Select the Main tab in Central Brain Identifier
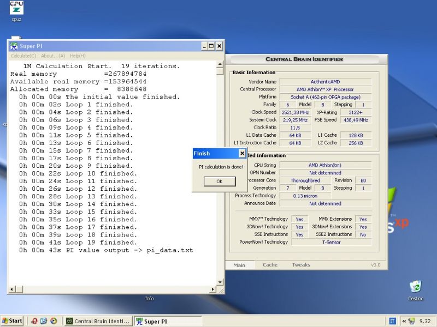Viewport: 437px width, 327px height. [239, 265]
